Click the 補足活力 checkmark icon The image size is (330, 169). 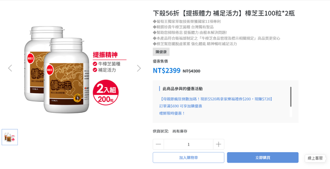click(95, 70)
